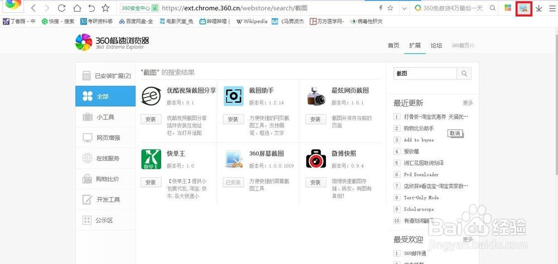
Task: Click the 360 screenshot extension icon
Action: pos(523,8)
